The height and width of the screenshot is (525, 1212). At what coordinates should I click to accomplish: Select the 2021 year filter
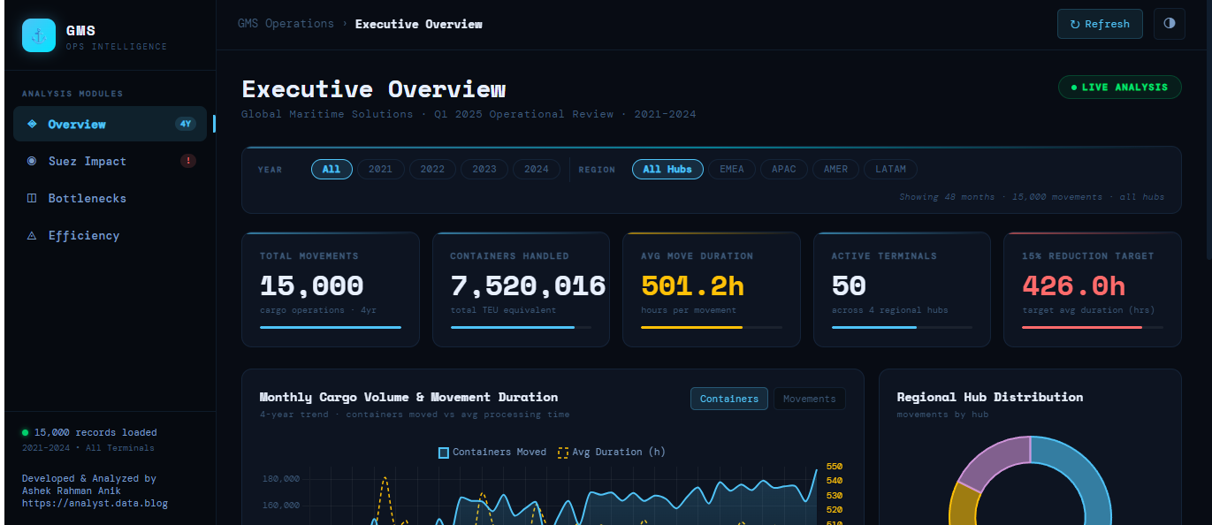pos(380,169)
